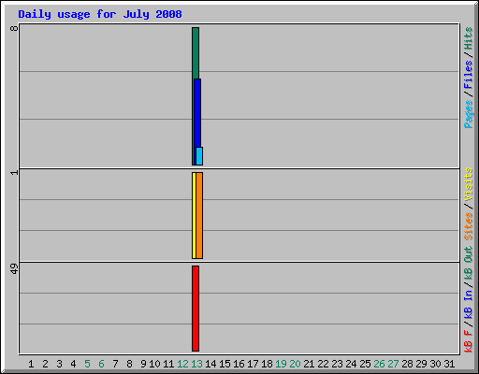Screen dimensions: 479x374
Task: Click the y-axis value 8
Action: (x=14, y=28)
